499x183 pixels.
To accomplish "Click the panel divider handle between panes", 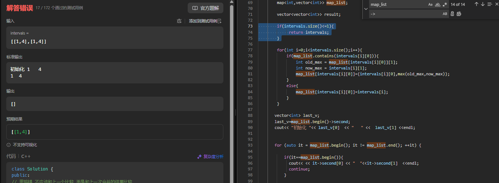I will (x=236, y=112).
